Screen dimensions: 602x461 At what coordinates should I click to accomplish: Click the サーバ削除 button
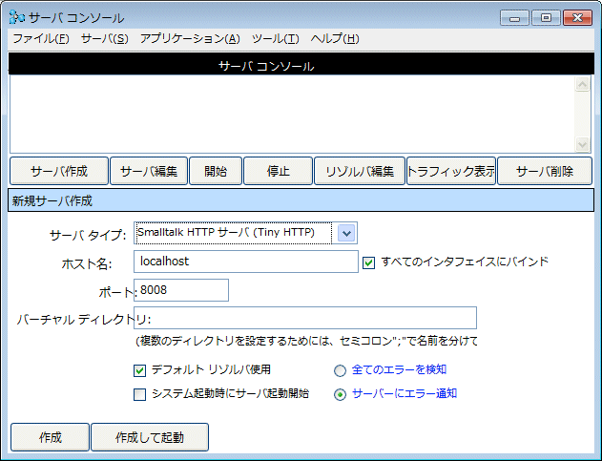pyautogui.click(x=544, y=171)
